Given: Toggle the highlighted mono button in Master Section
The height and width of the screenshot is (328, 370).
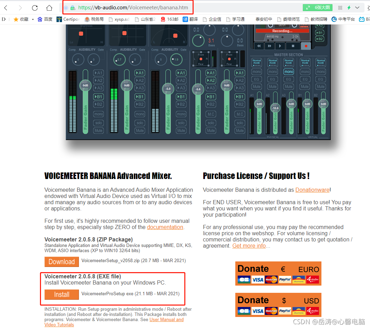Looking at the screenshot, I should (289, 72).
